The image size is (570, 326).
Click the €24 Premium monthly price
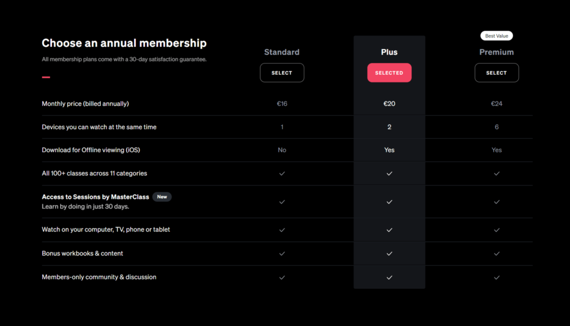point(497,104)
